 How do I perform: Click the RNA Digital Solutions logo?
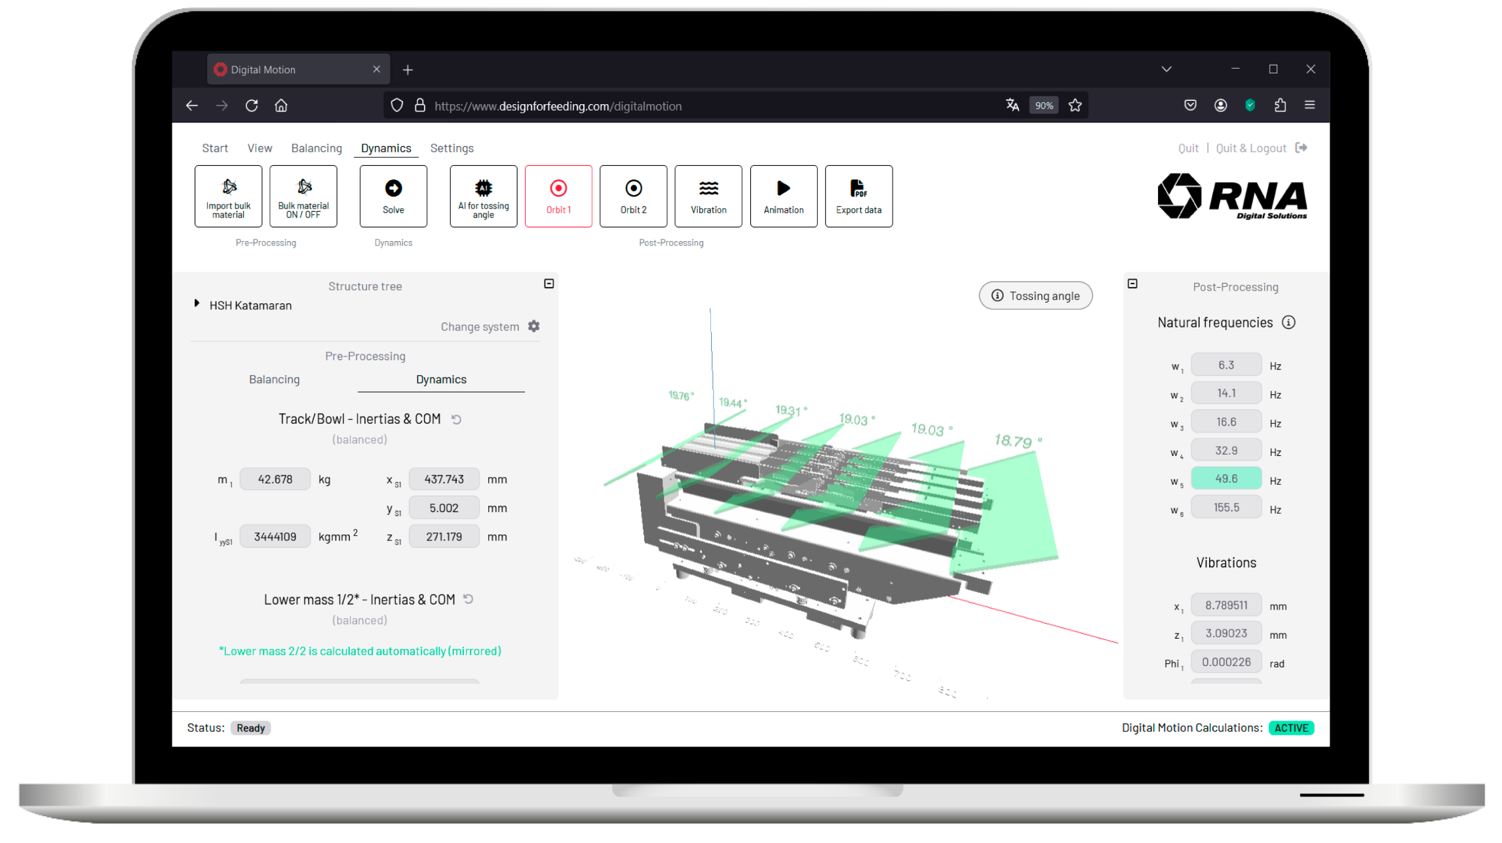[1232, 196]
